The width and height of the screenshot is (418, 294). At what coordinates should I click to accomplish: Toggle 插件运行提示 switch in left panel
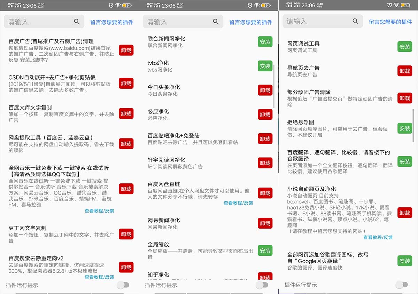123,285
